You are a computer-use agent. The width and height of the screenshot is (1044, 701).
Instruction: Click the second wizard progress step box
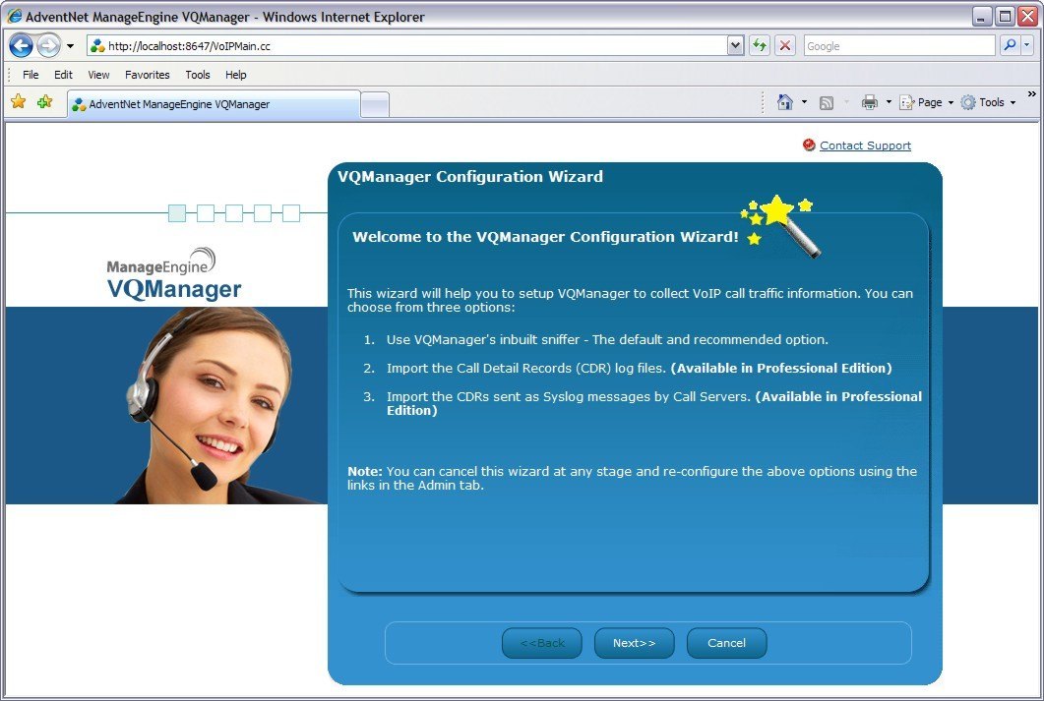coord(206,212)
